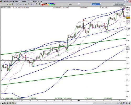Click the zoom out magnifier at bottom right
Screen dimensions: 131x105
(126, 103)
